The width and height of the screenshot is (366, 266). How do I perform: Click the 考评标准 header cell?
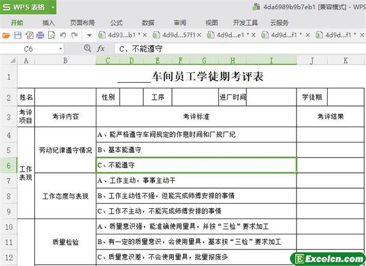[196, 116]
